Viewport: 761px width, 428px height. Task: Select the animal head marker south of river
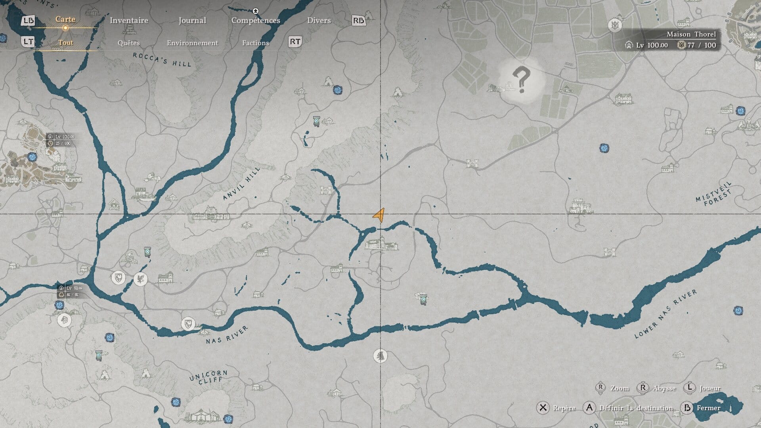coord(380,356)
